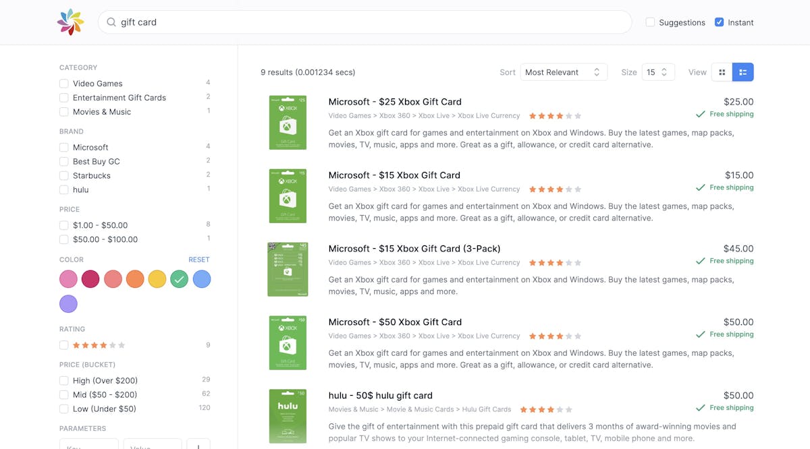Open the $50 Xbox Gift Card image

click(x=288, y=343)
